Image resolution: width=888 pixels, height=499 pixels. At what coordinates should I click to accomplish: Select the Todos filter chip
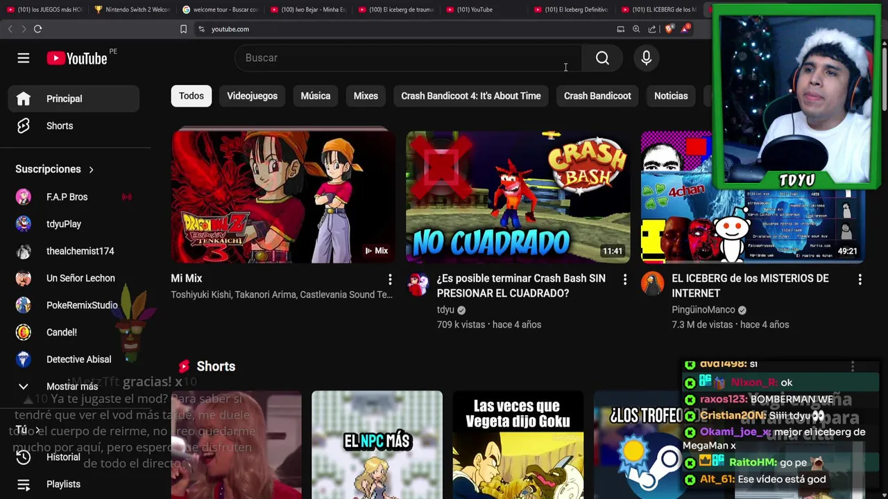click(191, 96)
